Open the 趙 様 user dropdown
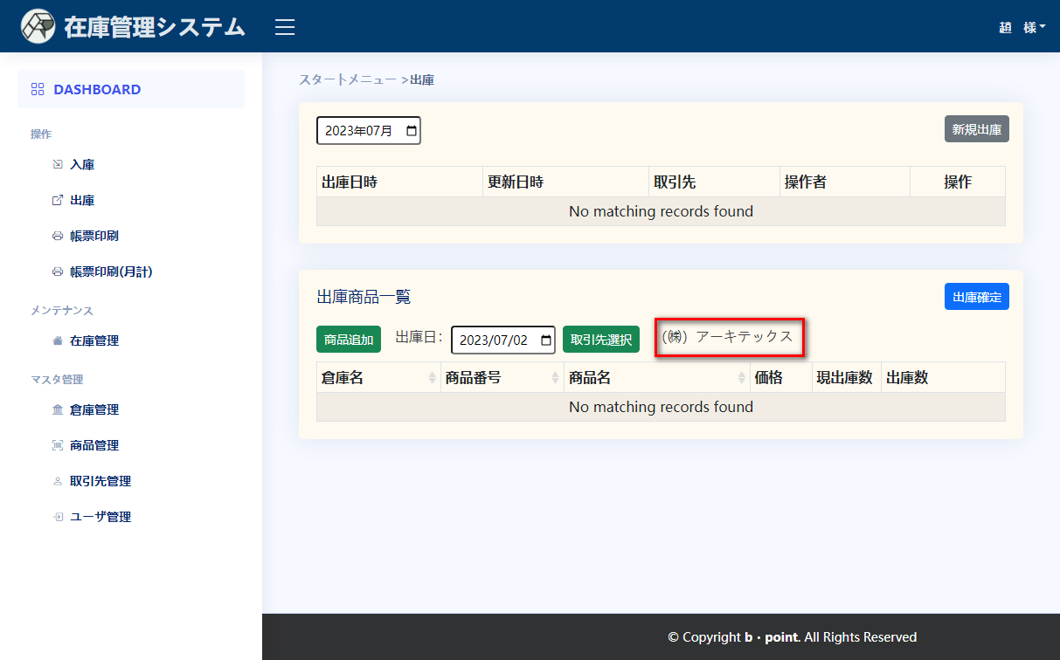 pyautogui.click(x=1022, y=27)
